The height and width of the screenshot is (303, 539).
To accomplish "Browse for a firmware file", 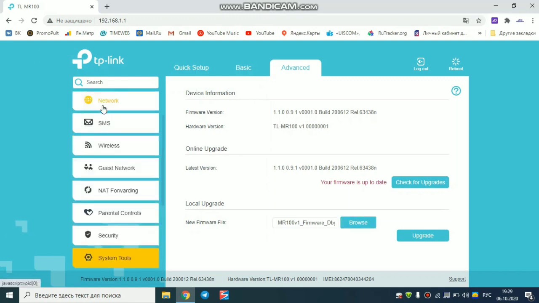I will point(358,223).
